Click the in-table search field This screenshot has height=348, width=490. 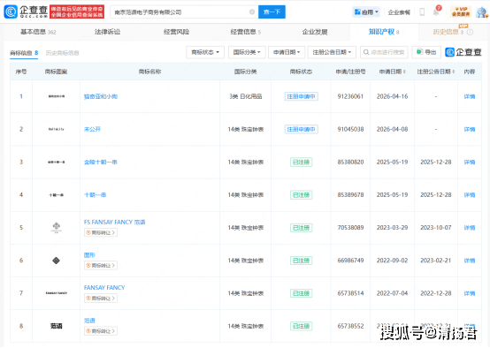[384, 52]
